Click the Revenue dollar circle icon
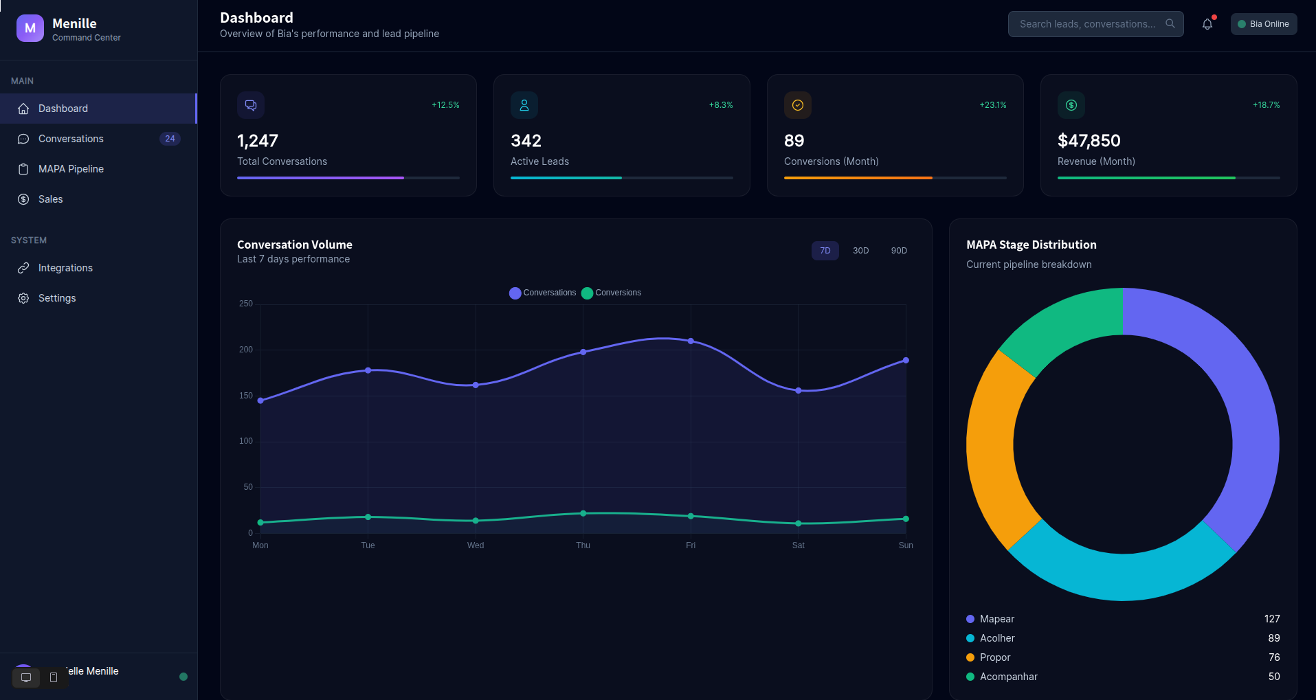Image resolution: width=1316 pixels, height=700 pixels. point(1071,105)
